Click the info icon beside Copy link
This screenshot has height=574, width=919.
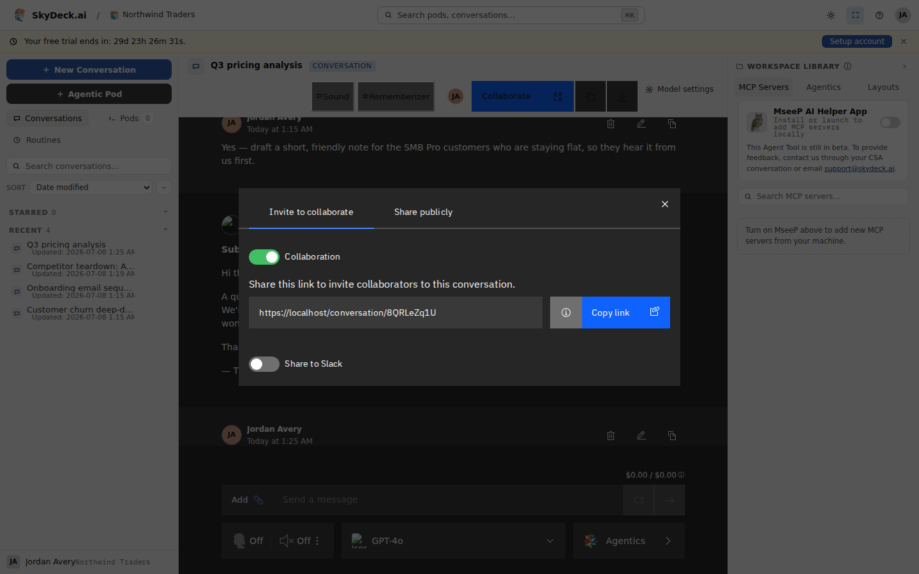566,313
